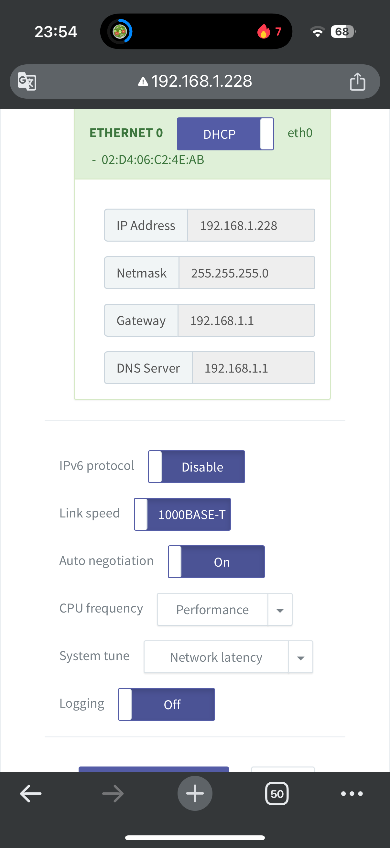Viewport: 390px width, 848px height.
Task: Tap the Dynamic Island activity ring
Action: pyautogui.click(x=120, y=32)
